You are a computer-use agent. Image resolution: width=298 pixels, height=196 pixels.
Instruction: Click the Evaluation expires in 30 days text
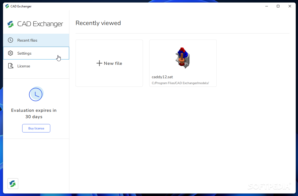click(x=34, y=114)
